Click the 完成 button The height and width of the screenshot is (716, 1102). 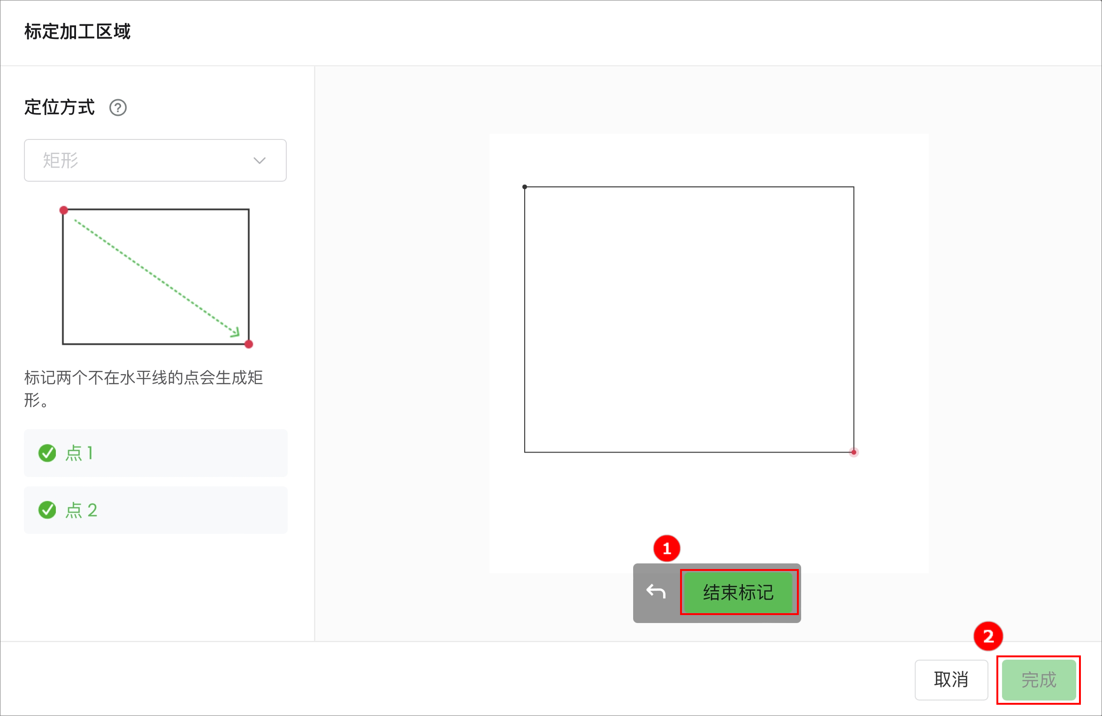tap(1039, 680)
